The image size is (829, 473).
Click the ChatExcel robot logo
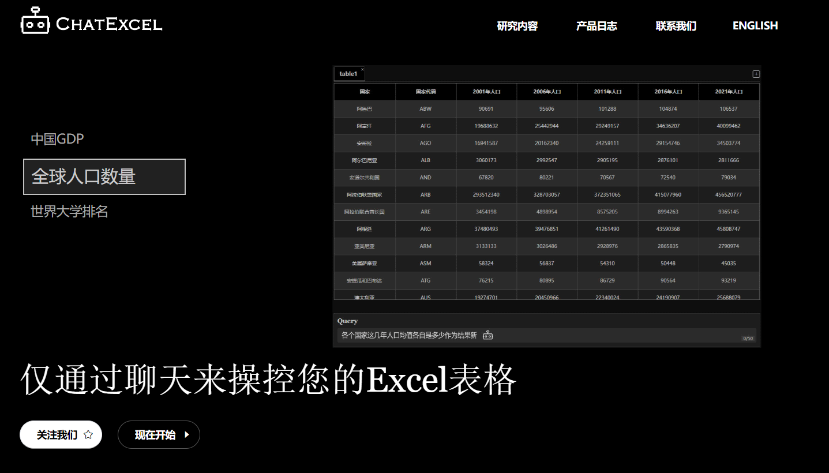(35, 21)
